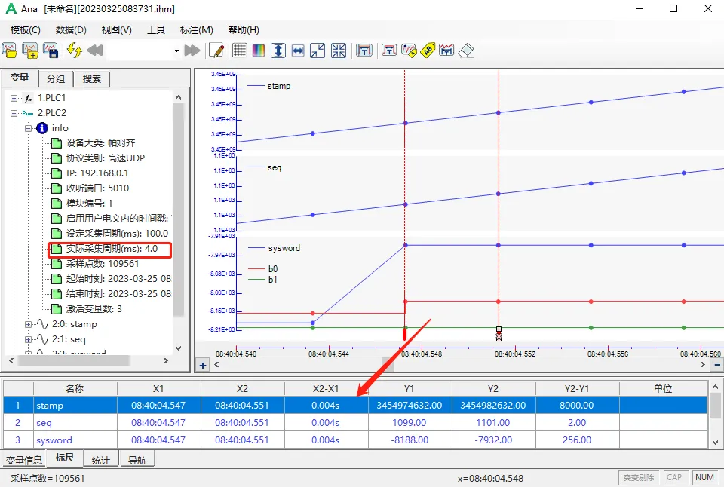Click the horizontal fit arrows icon
The image size is (724, 487).
[298, 51]
